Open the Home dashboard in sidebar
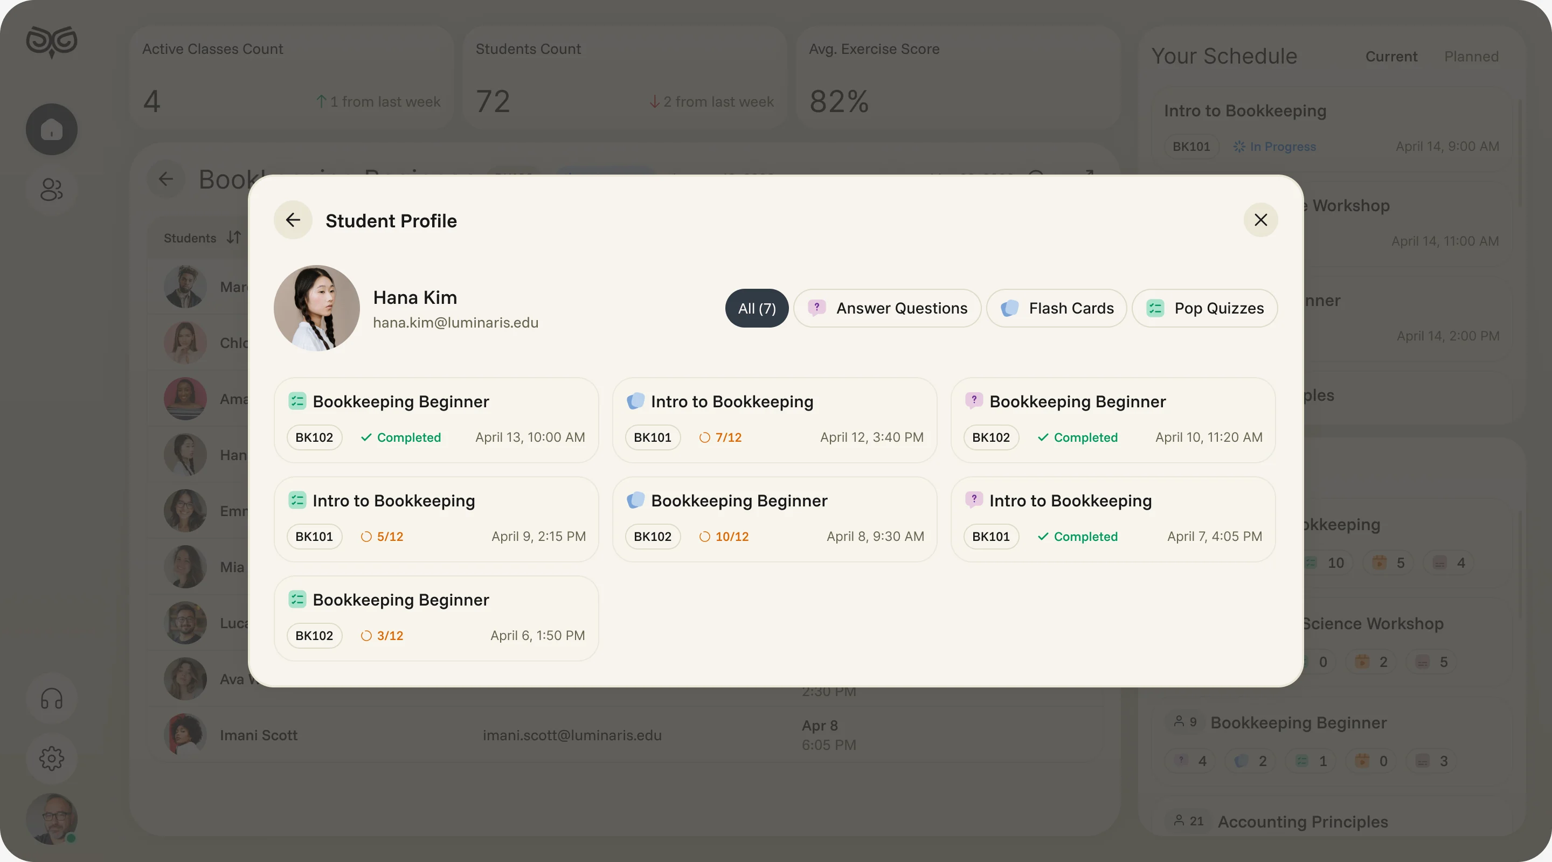 (x=51, y=129)
